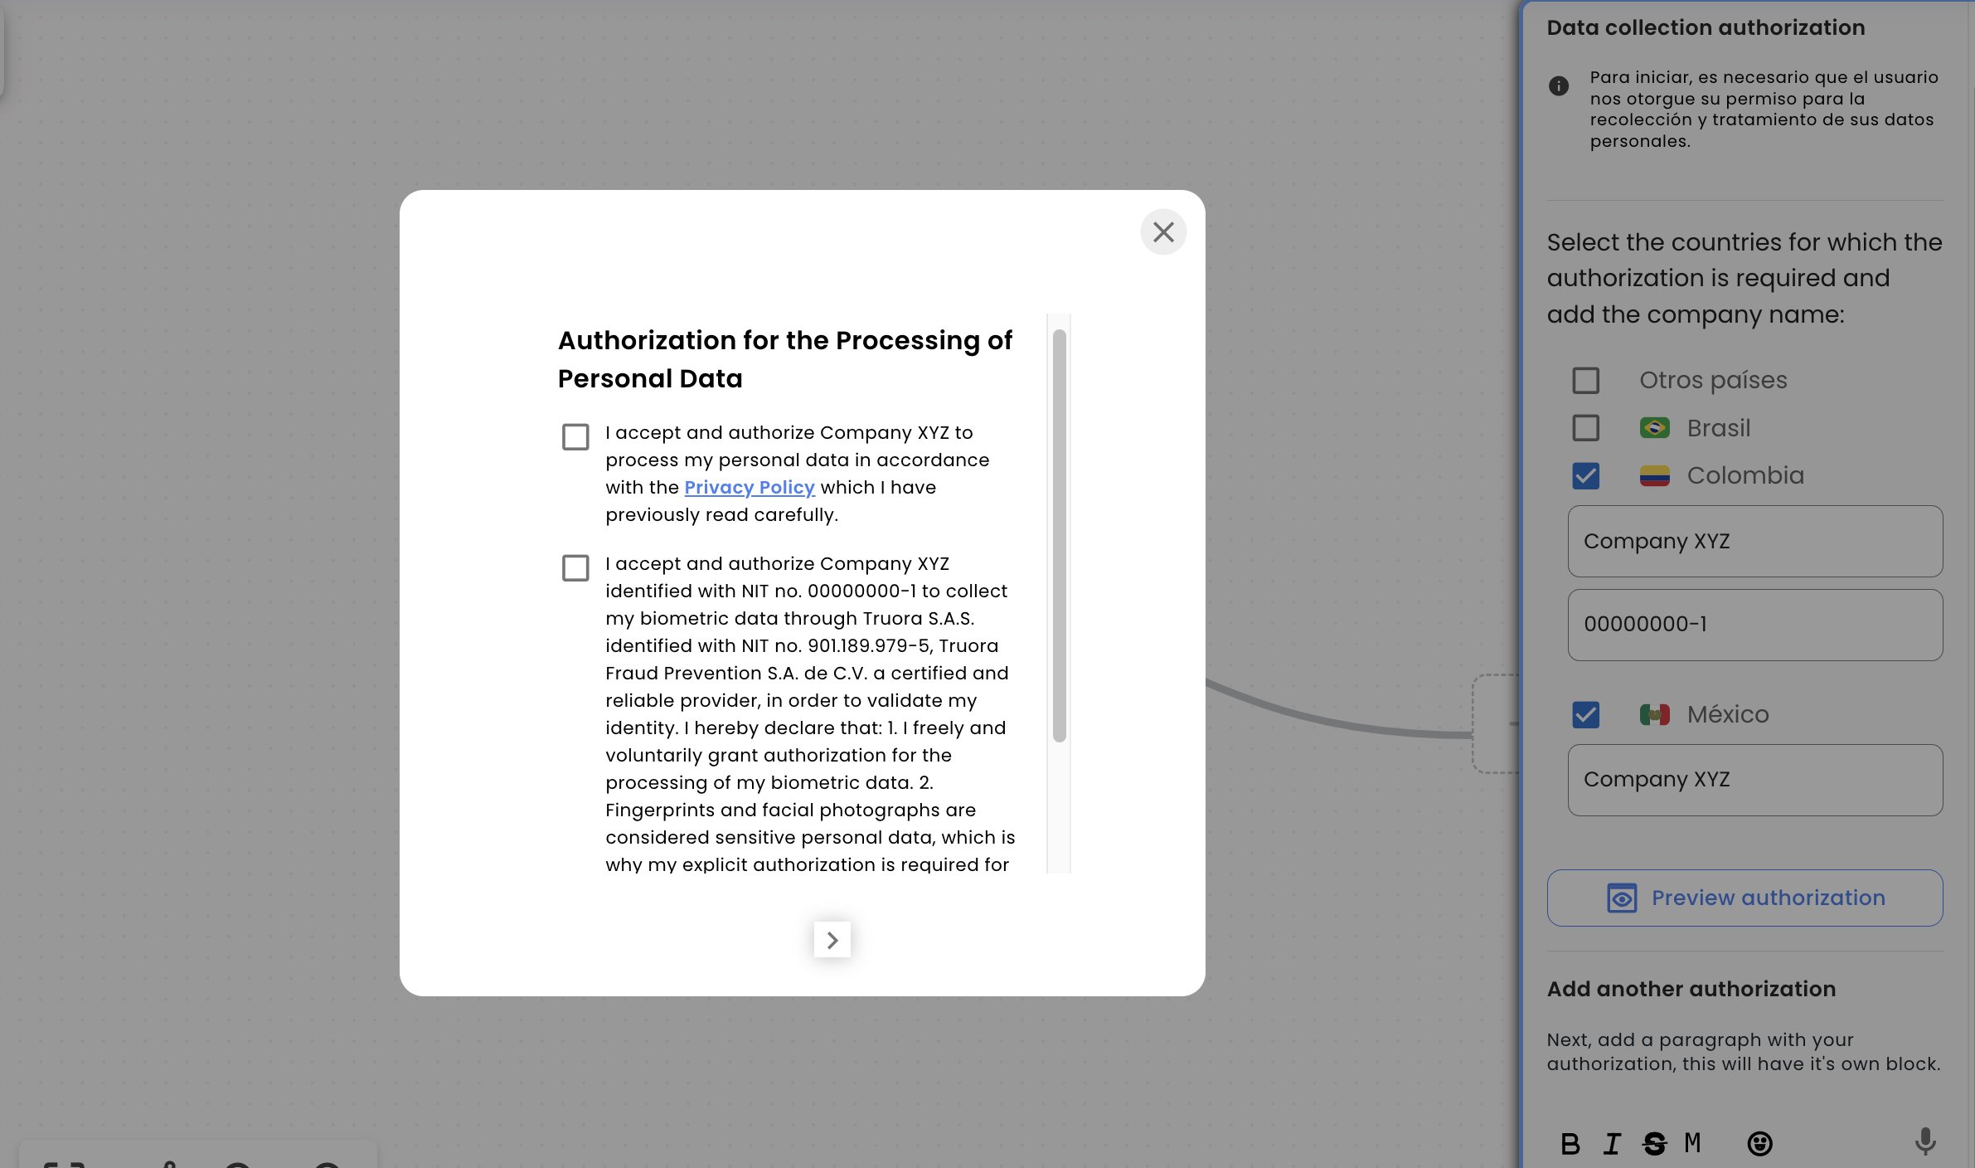Enable the Brasil country checkbox
The image size is (1975, 1168).
pyautogui.click(x=1586, y=427)
